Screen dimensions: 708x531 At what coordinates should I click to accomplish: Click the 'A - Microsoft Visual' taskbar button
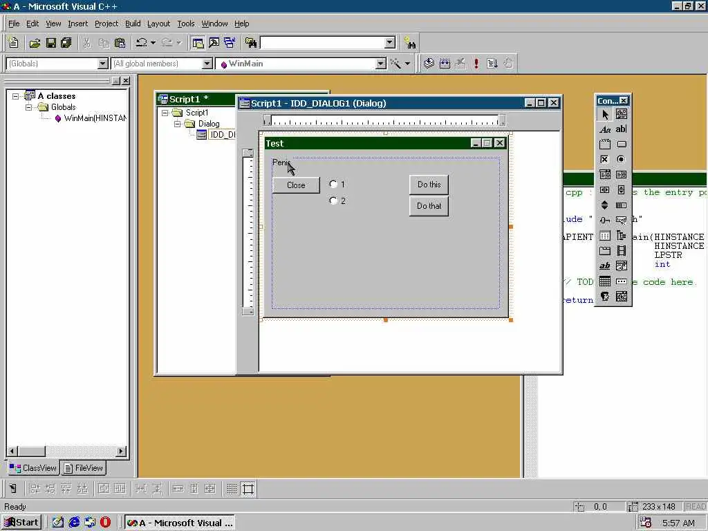tap(179, 523)
